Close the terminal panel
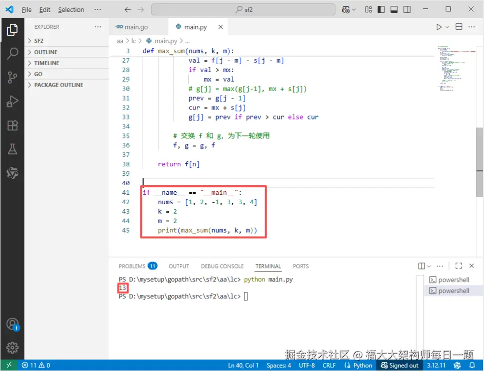The image size is (484, 371). (472, 266)
